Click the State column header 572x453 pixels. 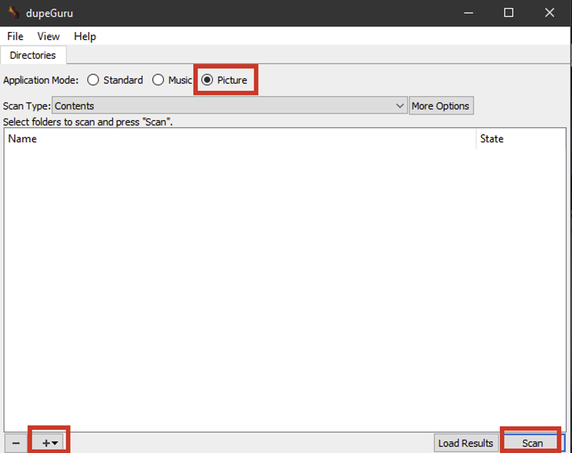(x=521, y=139)
